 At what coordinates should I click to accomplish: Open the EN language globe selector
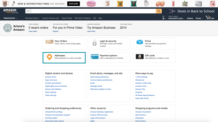point(164,18)
